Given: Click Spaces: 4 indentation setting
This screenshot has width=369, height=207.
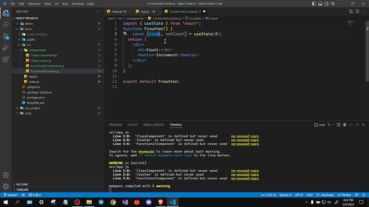Looking at the screenshot, I should click(x=285, y=195).
